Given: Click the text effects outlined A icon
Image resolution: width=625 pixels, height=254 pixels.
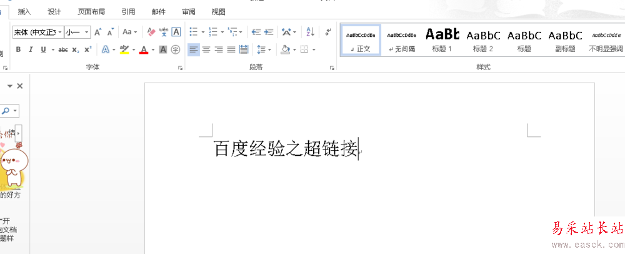Looking at the screenshot, I should (106, 49).
